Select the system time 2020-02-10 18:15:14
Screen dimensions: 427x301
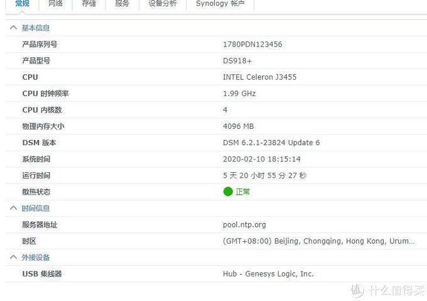[261, 159]
